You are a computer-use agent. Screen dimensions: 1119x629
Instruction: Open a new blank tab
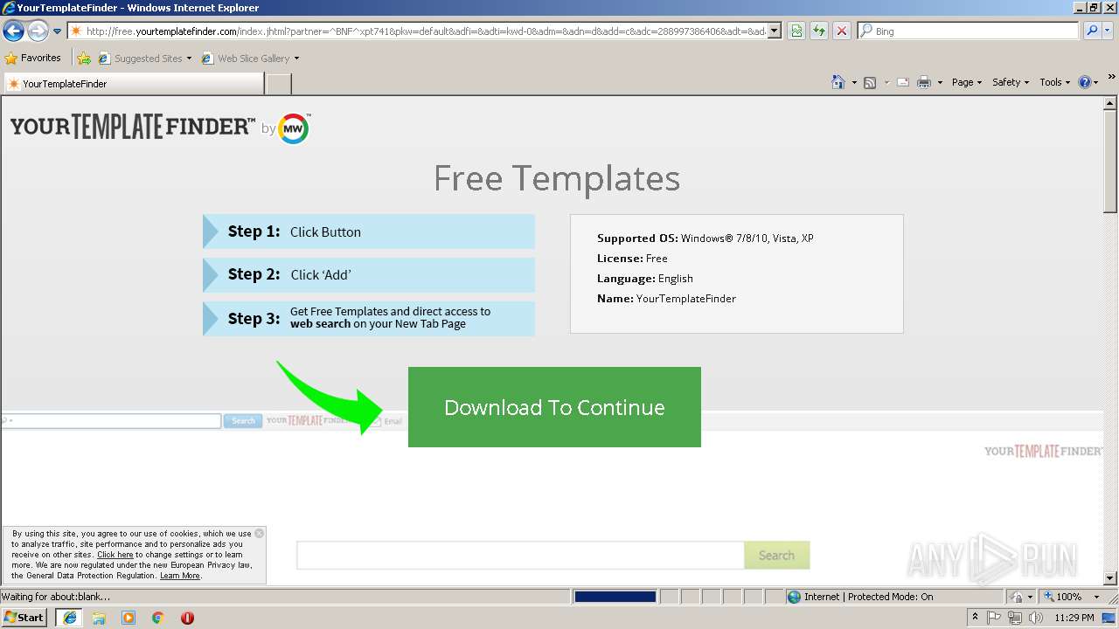tap(278, 84)
